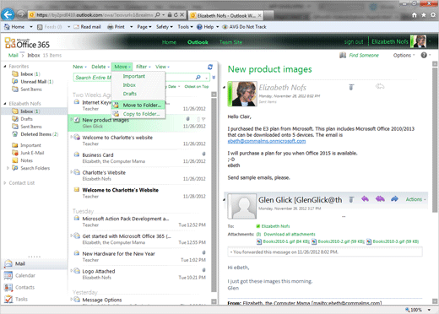Refresh the mail list with the blue arrows icon
Image resolution: width=439 pixels, height=314 pixels.
point(210,67)
